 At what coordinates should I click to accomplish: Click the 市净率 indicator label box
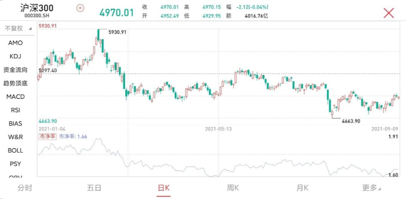coord(48,137)
